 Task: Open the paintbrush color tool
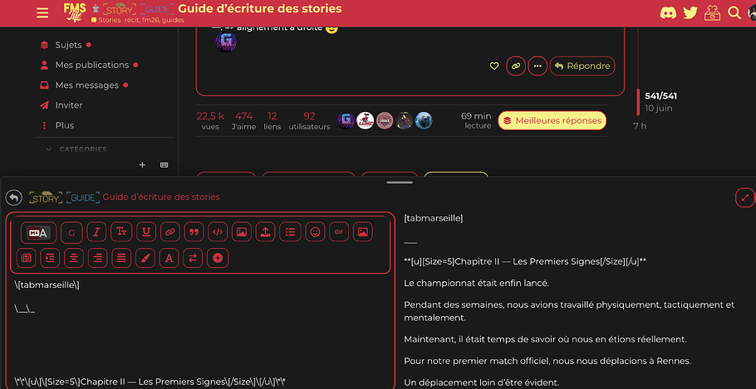coord(145,258)
